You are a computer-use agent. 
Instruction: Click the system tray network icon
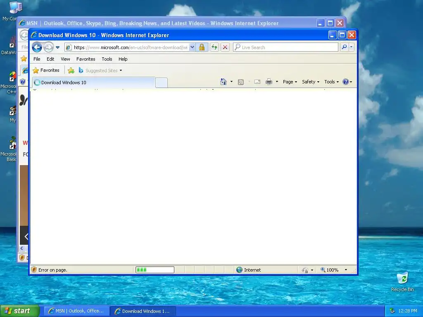[x=392, y=311]
